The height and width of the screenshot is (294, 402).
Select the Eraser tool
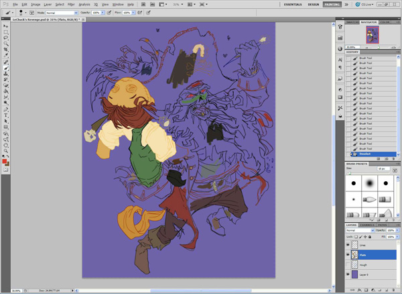click(x=5, y=85)
